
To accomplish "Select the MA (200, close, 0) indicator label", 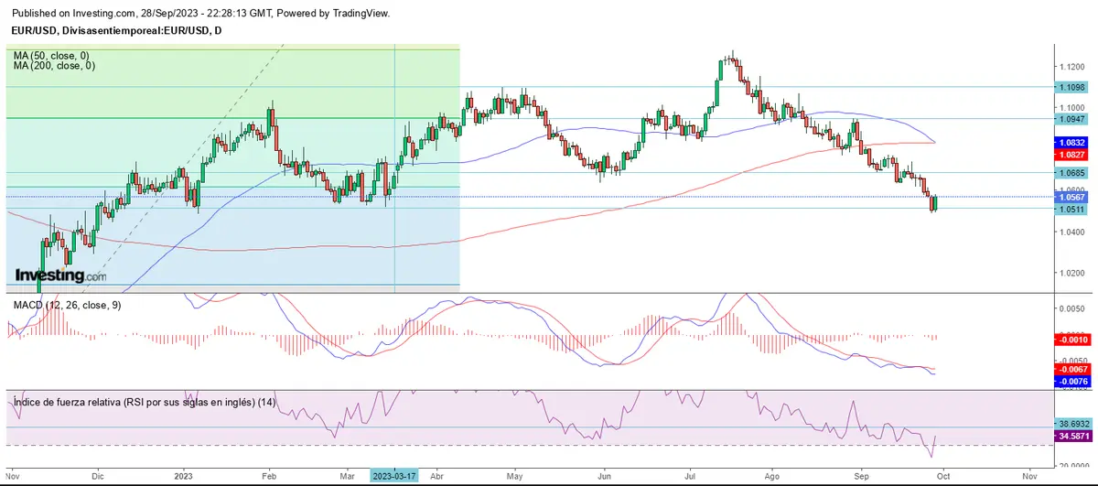I will (56, 66).
